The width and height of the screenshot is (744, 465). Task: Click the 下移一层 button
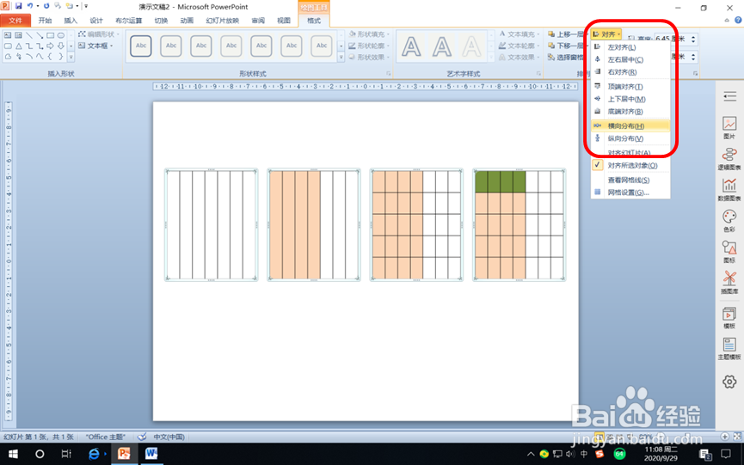pyautogui.click(x=565, y=46)
